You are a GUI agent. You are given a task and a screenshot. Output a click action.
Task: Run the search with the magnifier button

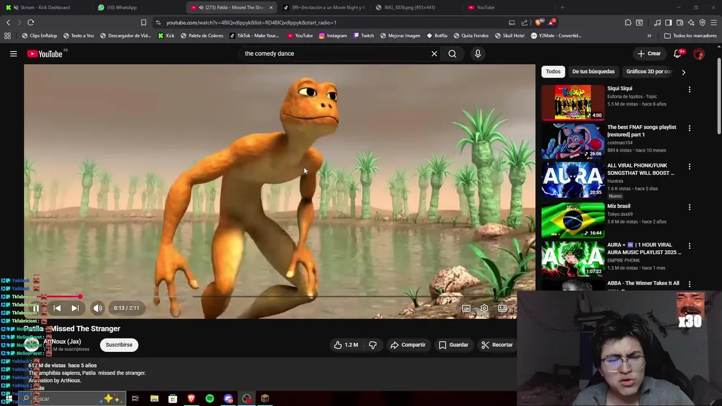coord(452,54)
